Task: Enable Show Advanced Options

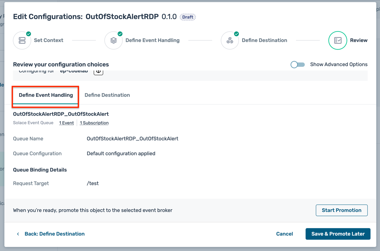Action: pyautogui.click(x=298, y=64)
